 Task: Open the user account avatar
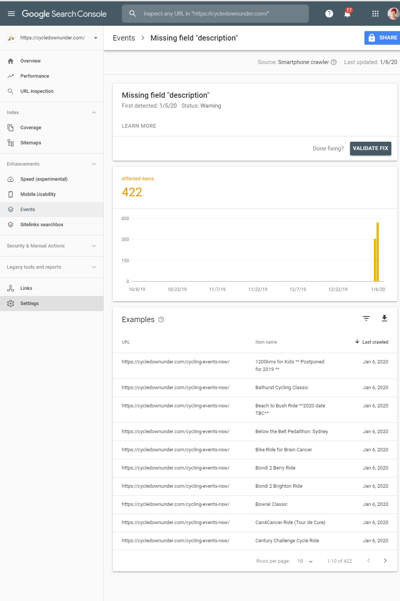tap(393, 14)
